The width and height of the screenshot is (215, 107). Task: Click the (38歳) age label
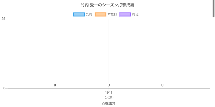(x=109, y=97)
